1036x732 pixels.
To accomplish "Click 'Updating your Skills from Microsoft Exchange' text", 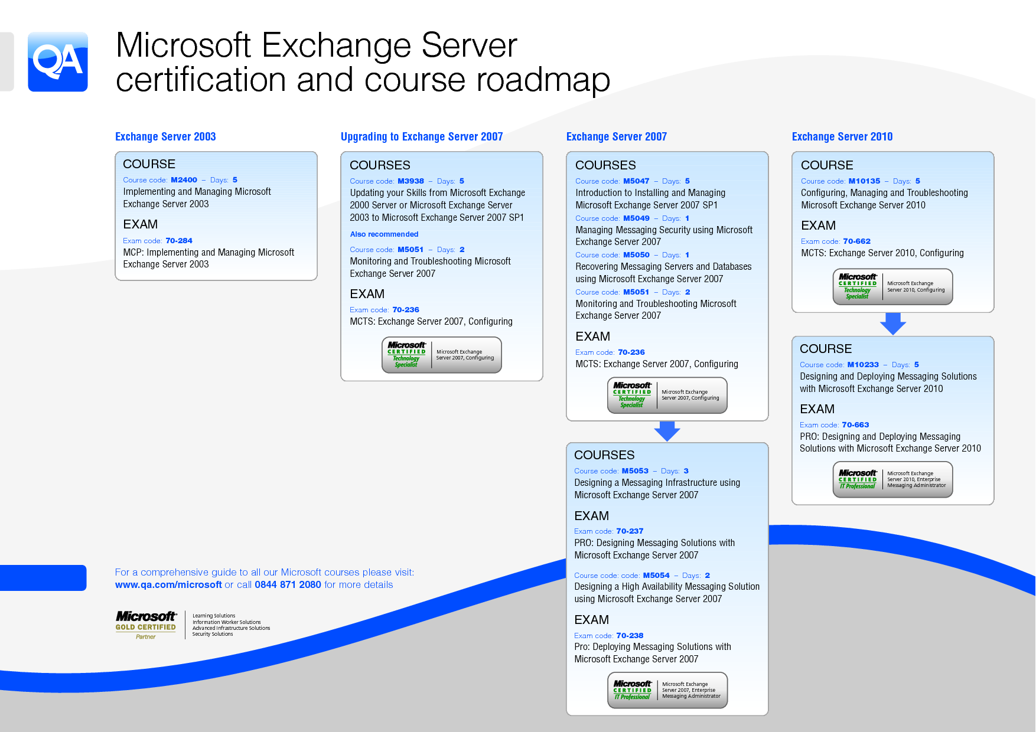I will (x=437, y=193).
